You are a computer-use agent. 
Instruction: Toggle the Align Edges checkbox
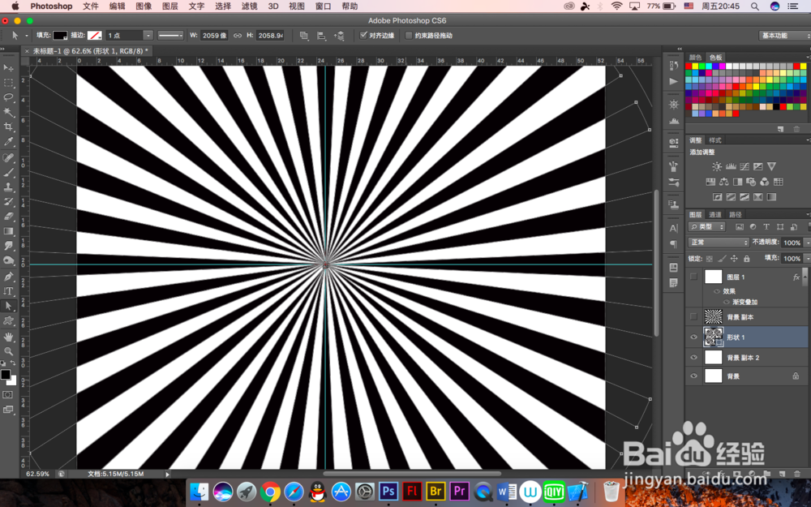pyautogui.click(x=363, y=36)
